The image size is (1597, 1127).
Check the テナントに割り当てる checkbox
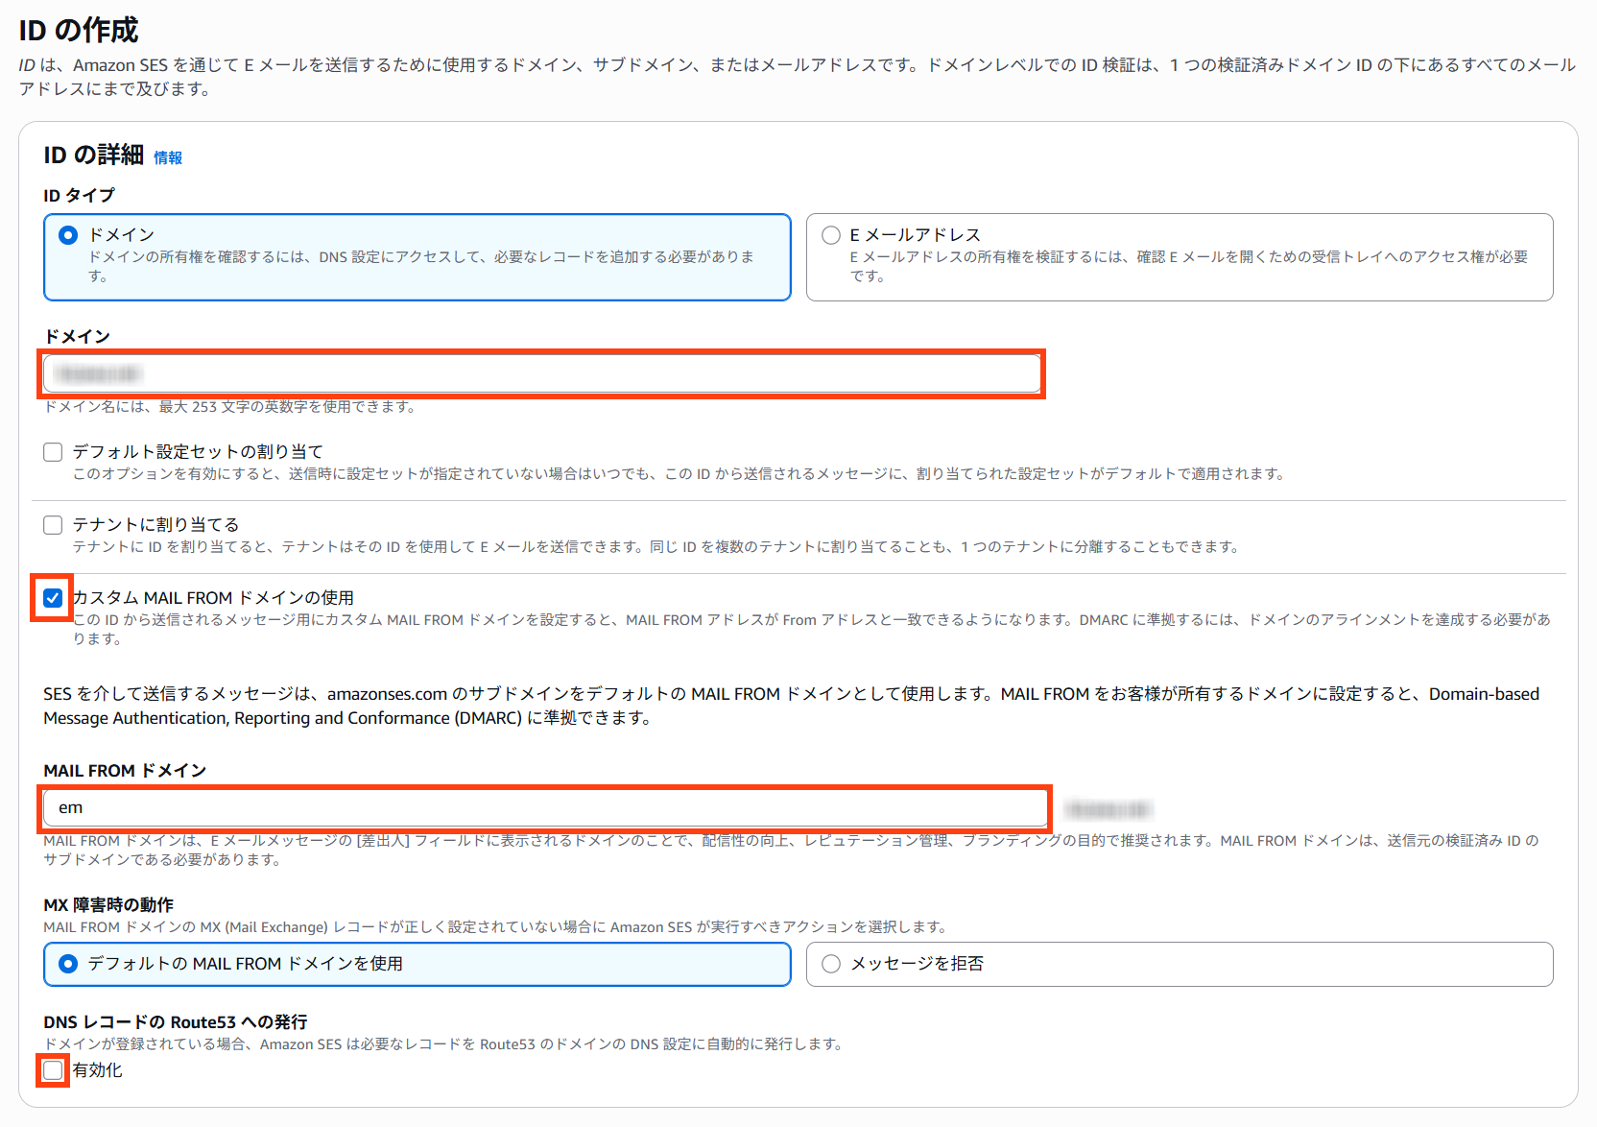(53, 525)
